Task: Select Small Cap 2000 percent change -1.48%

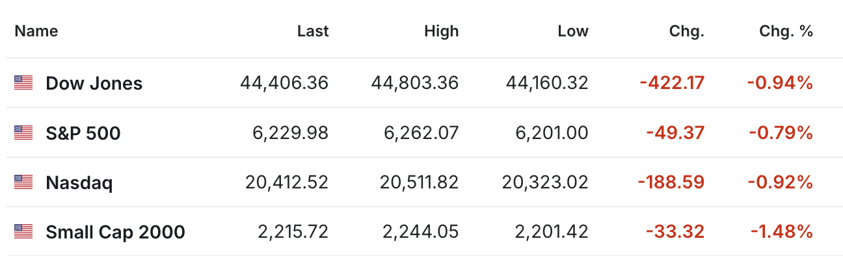Action: (781, 231)
